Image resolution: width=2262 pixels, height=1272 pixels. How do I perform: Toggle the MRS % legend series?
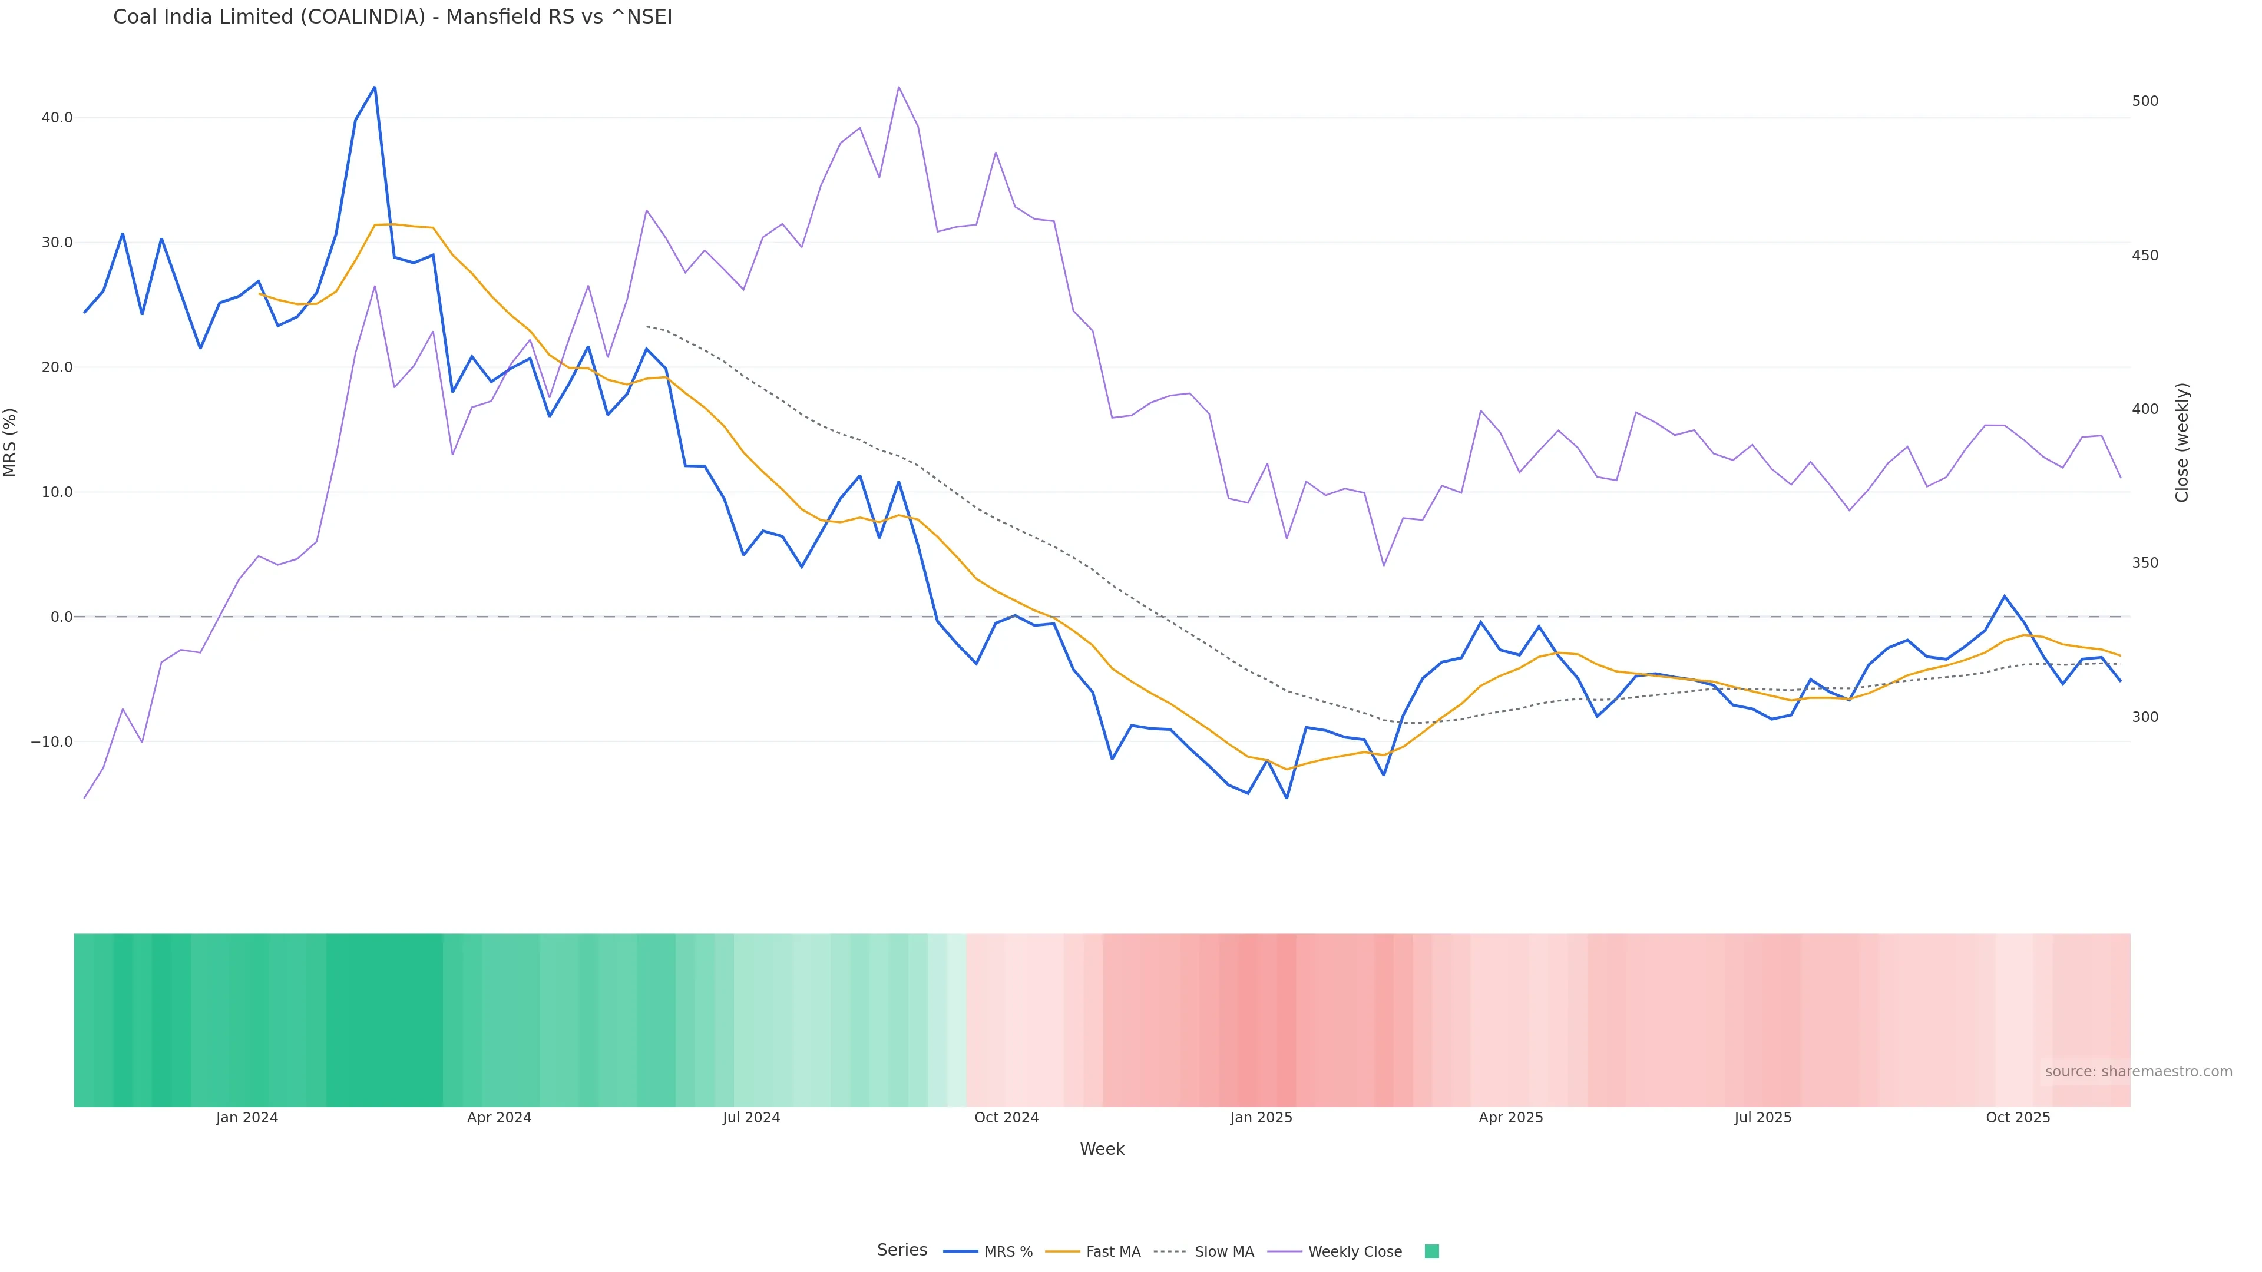[x=1007, y=1252]
